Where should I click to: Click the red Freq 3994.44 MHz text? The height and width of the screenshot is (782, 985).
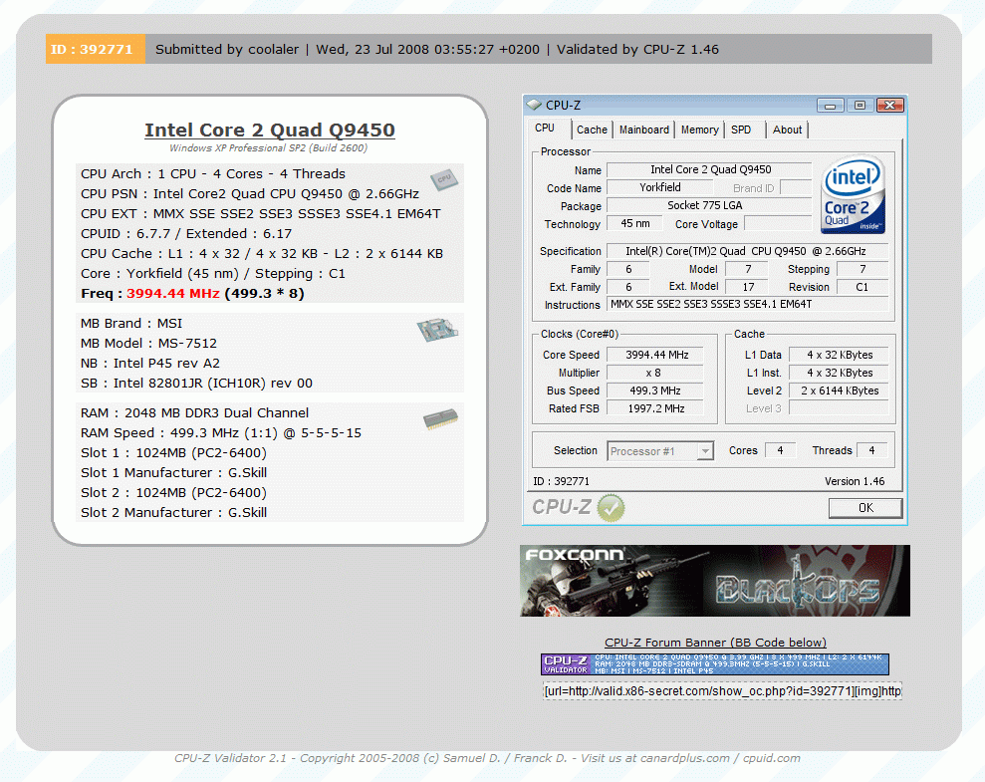point(172,293)
